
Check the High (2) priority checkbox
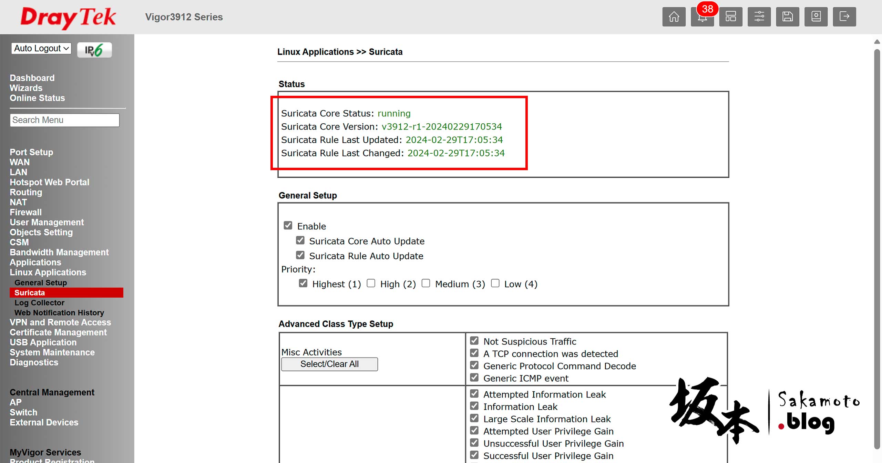(371, 283)
